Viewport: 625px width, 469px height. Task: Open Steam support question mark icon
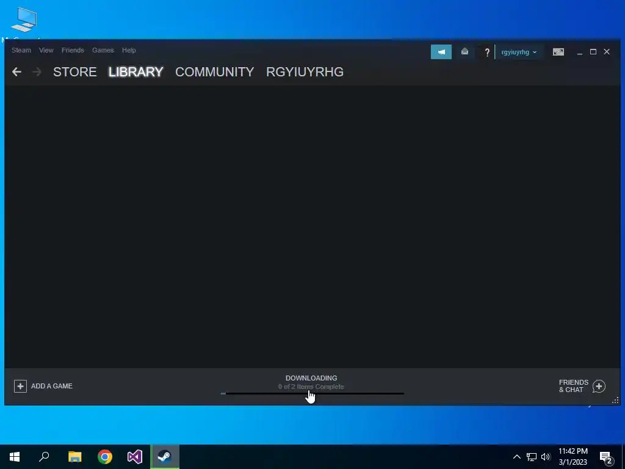tap(486, 53)
